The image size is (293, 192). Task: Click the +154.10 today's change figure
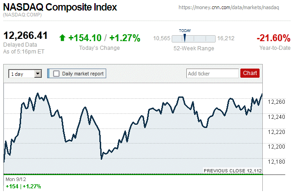[85, 38]
